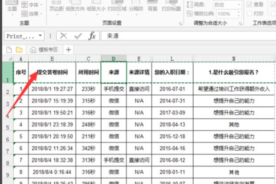The width and height of the screenshot is (276, 184).
Task: Toggle the 查看 view checkbox
Action: [x=249, y=5]
